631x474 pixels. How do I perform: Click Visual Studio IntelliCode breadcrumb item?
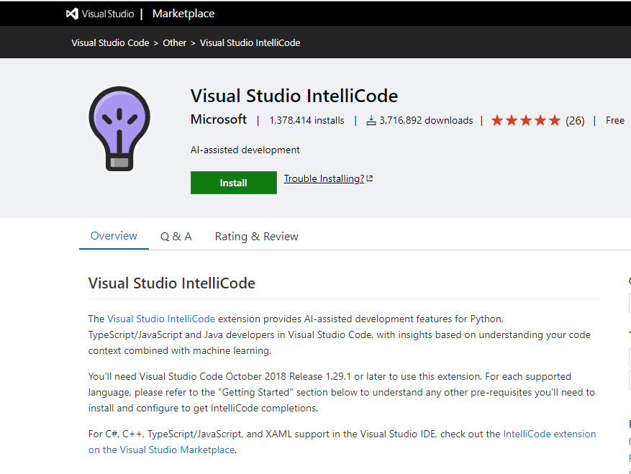250,43
